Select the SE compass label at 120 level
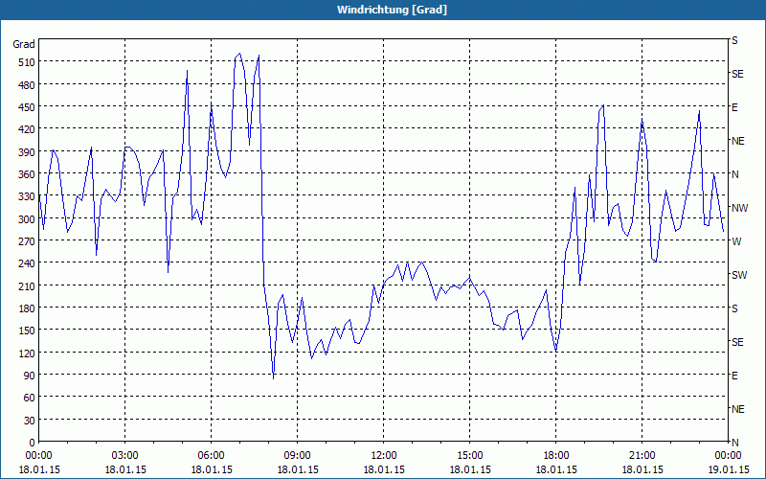 (x=737, y=342)
